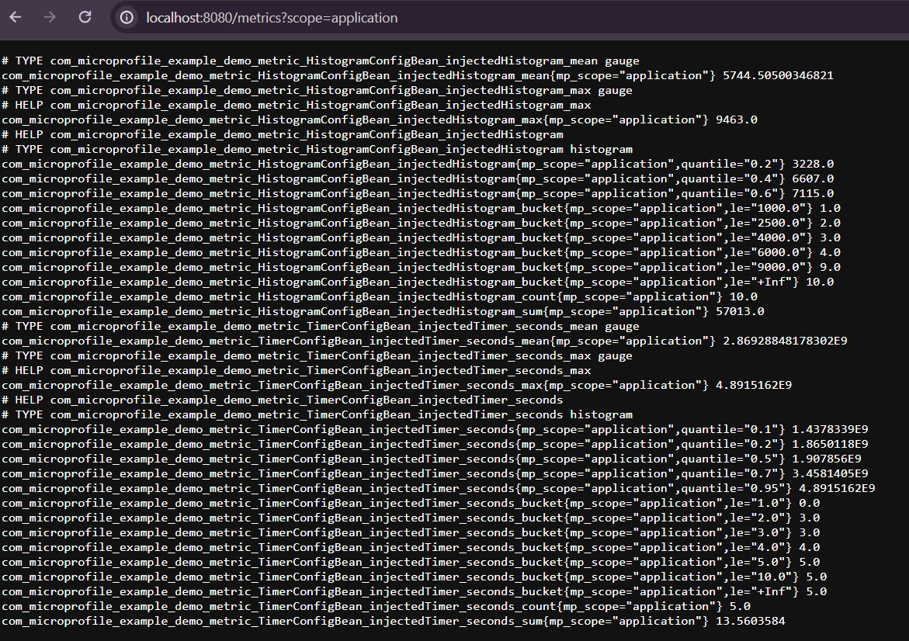Click the browser forward arrow
Viewport: 909px width, 641px height.
click(50, 17)
